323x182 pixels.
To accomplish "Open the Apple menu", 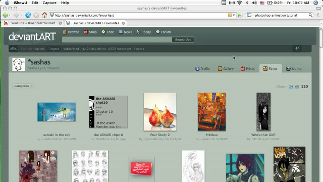I will pyautogui.click(x=7, y=3).
